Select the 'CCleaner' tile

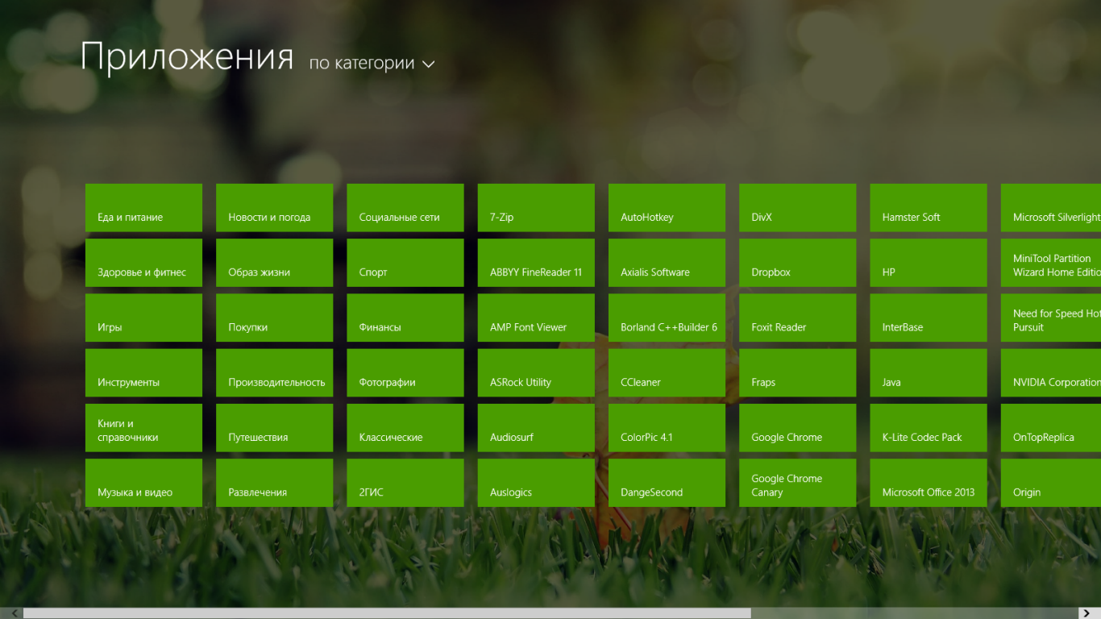[x=667, y=372]
